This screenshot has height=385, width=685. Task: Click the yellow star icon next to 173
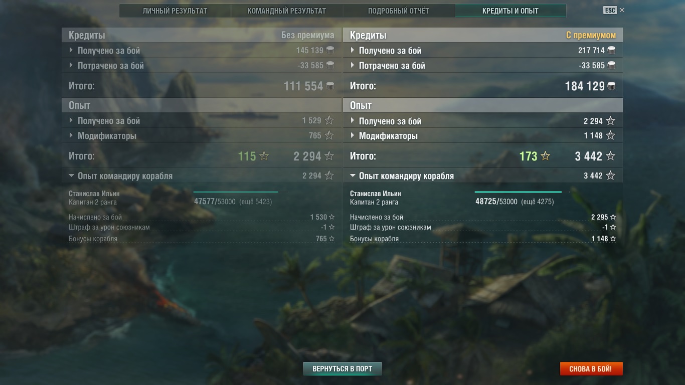[x=545, y=156]
